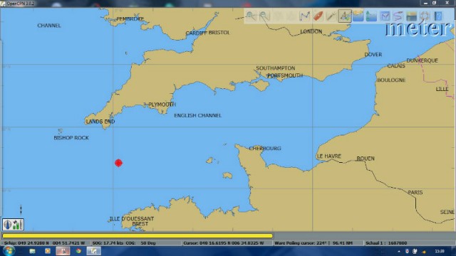Click the LE HAVRE label
Image resolution: width=456 pixels, height=256 pixels.
pyautogui.click(x=328, y=156)
